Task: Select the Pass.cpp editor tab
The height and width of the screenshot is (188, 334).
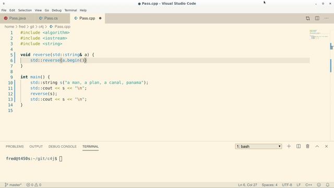Action: (x=87, y=18)
